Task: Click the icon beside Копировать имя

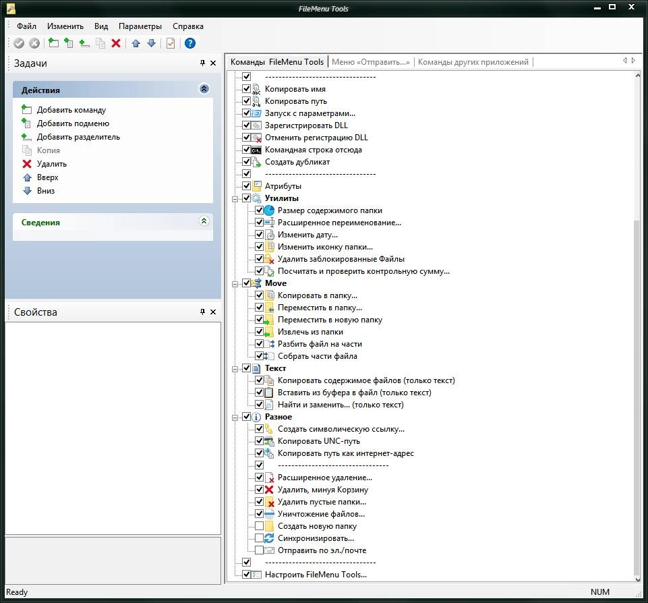Action: [x=256, y=89]
